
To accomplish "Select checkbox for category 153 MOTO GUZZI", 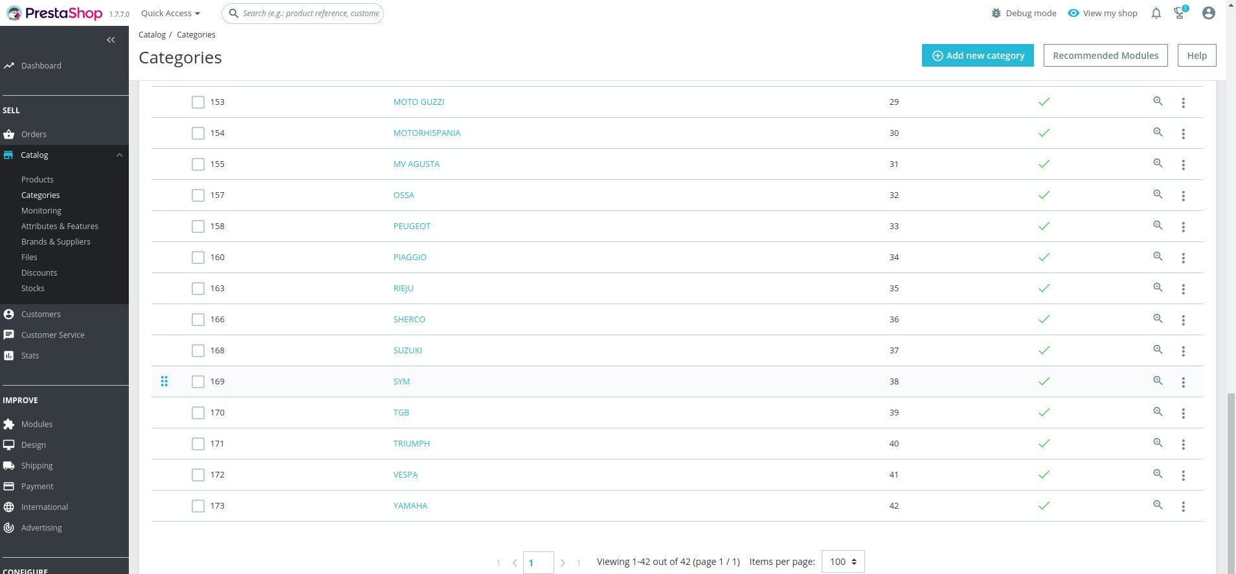I will pos(198,102).
